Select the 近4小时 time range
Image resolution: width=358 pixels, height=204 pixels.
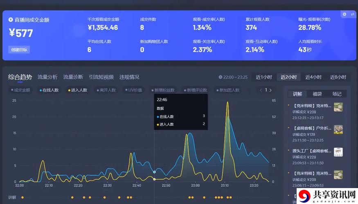click(x=313, y=77)
